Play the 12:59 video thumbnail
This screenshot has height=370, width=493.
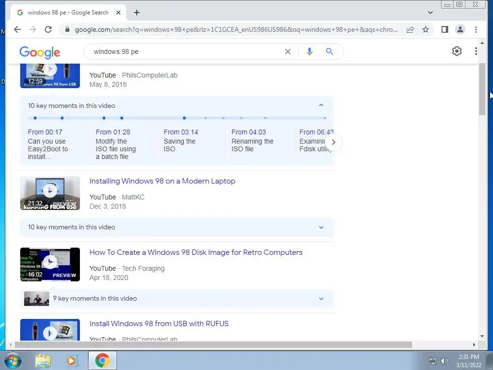(x=50, y=76)
